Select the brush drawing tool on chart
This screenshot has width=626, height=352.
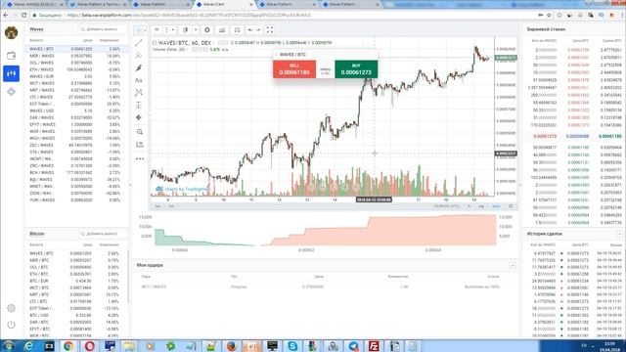pyautogui.click(x=139, y=67)
